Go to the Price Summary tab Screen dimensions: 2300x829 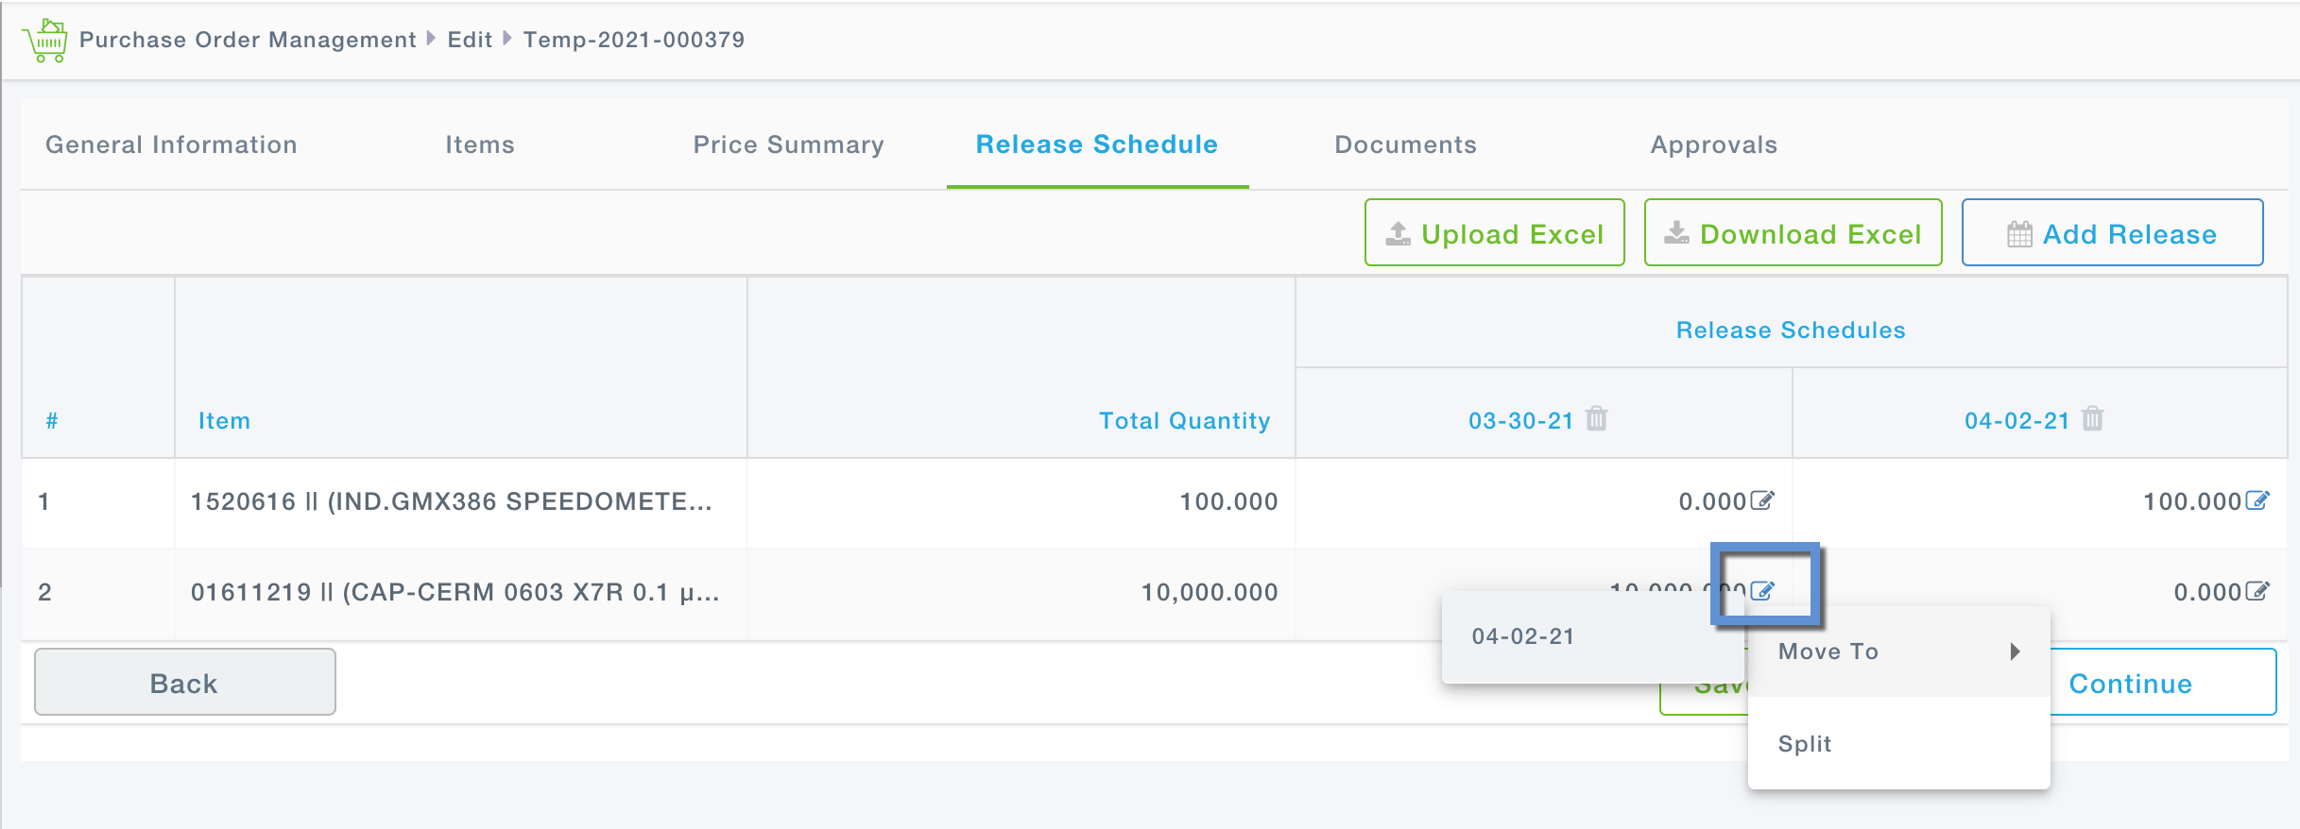(x=788, y=144)
